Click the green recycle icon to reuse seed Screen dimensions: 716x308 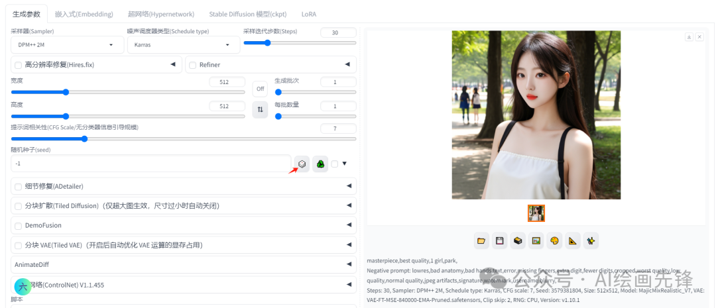pos(321,164)
